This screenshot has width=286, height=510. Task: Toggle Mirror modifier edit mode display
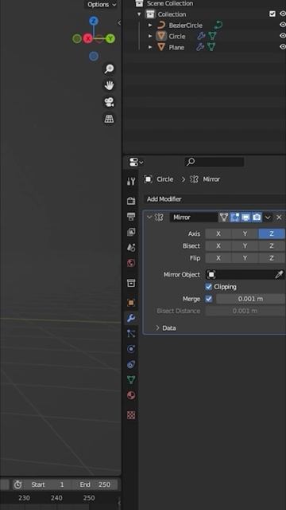(x=234, y=218)
